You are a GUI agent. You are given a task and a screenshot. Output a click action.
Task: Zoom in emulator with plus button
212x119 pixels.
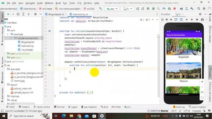202,82
